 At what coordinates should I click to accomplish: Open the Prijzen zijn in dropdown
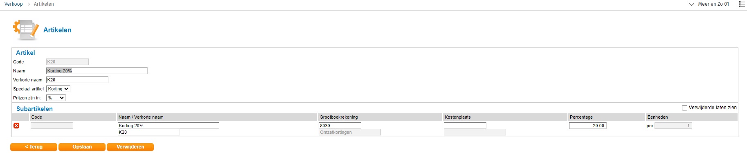(56, 98)
